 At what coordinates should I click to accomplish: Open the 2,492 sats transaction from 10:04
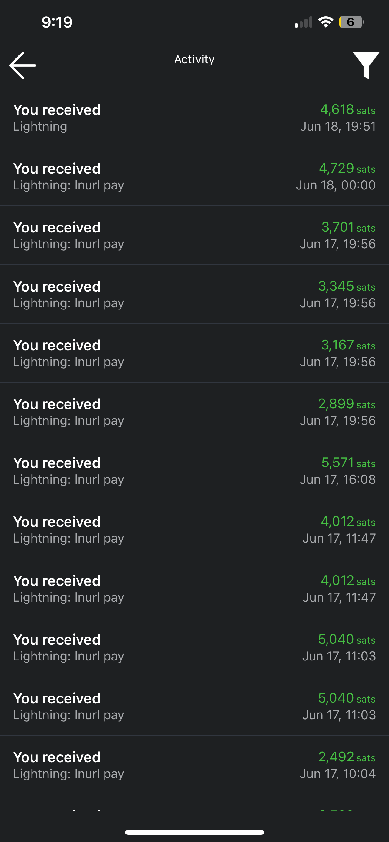[194, 765]
